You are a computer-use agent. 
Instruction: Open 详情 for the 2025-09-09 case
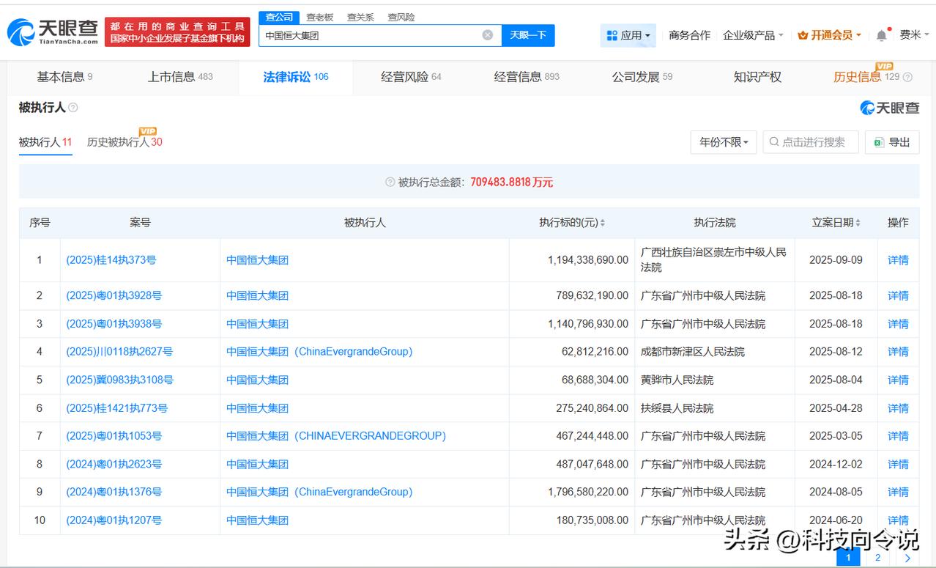tap(898, 260)
